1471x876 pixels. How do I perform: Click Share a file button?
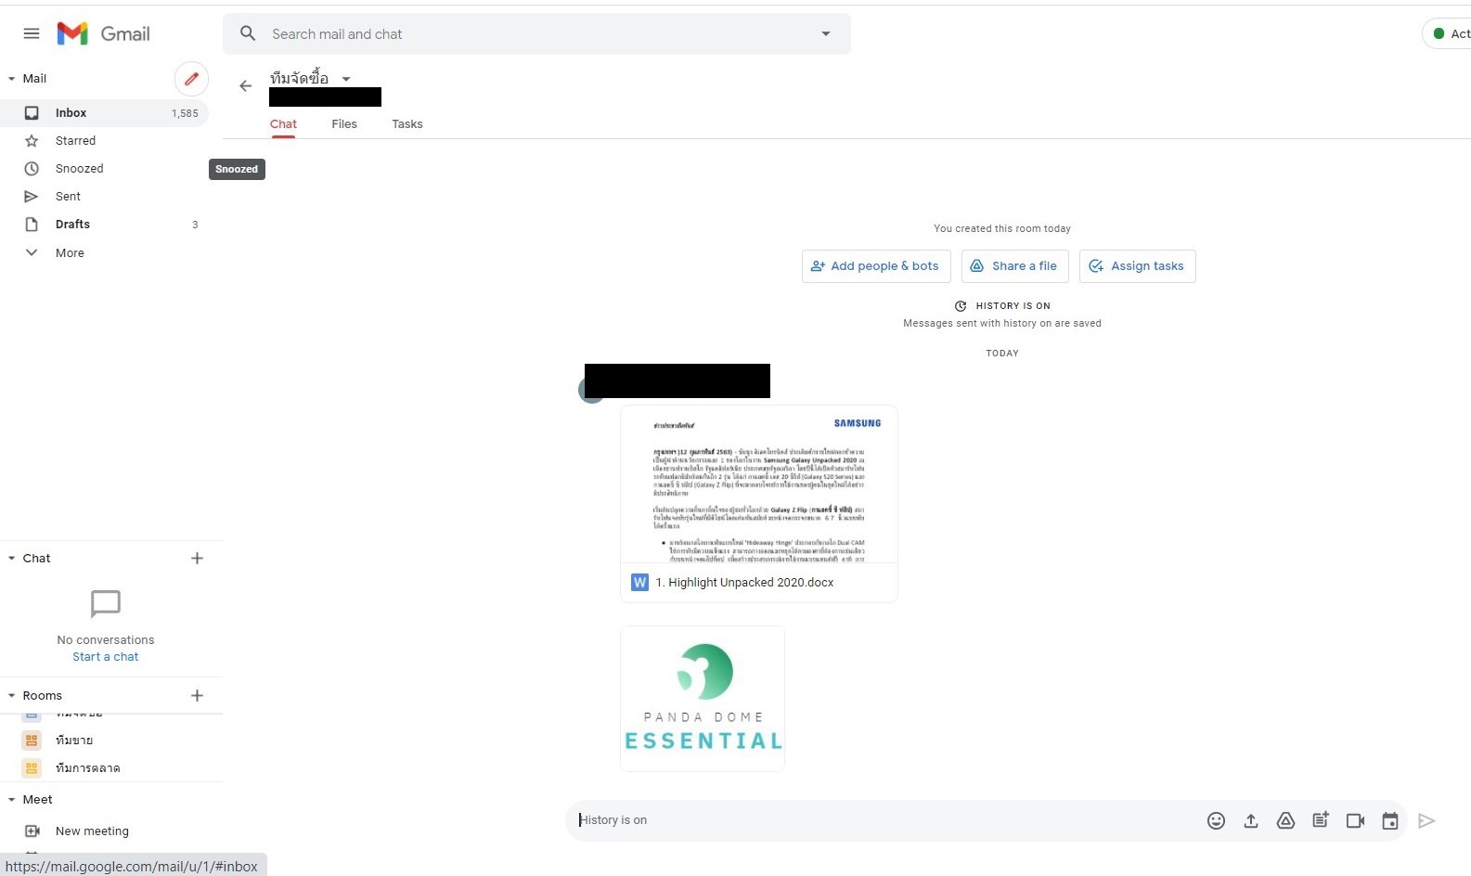[x=1015, y=266]
